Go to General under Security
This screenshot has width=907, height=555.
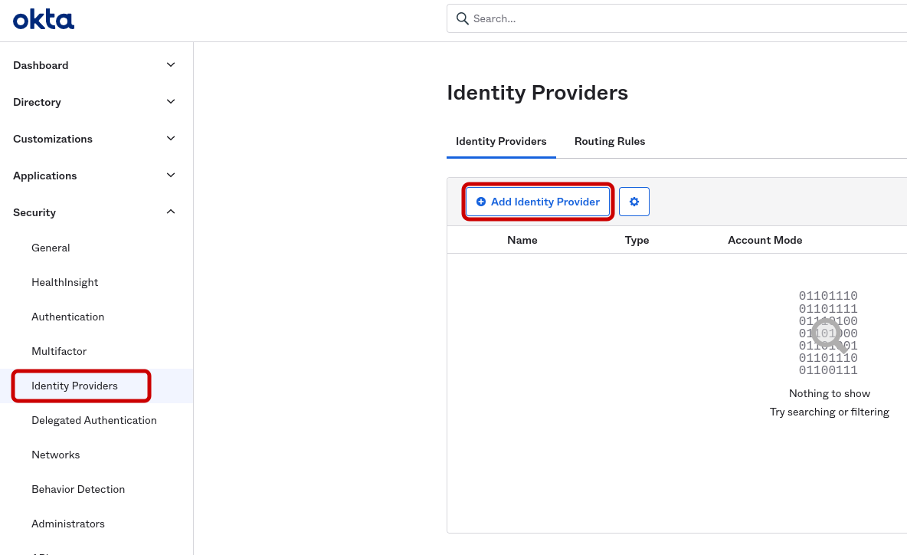(51, 248)
